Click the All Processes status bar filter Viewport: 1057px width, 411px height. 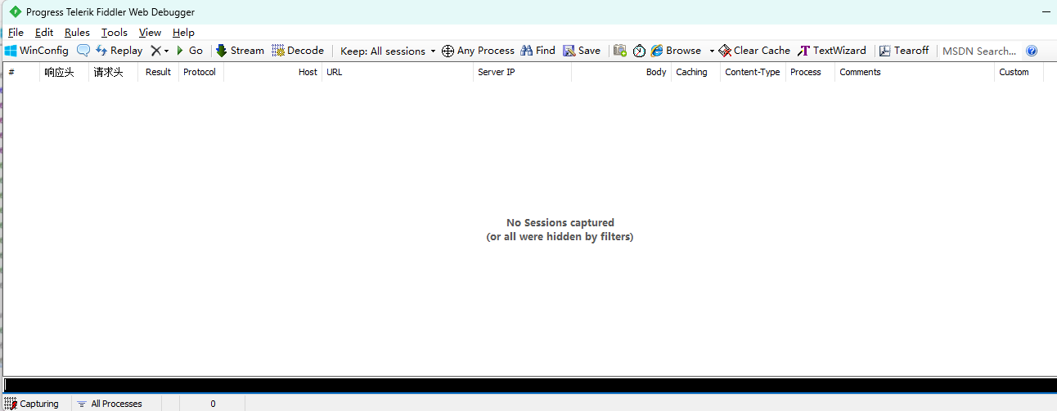[x=110, y=404]
